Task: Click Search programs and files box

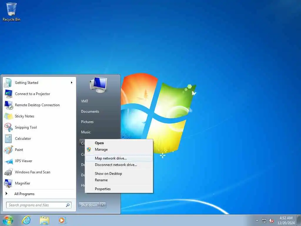Action: [x=39, y=205]
